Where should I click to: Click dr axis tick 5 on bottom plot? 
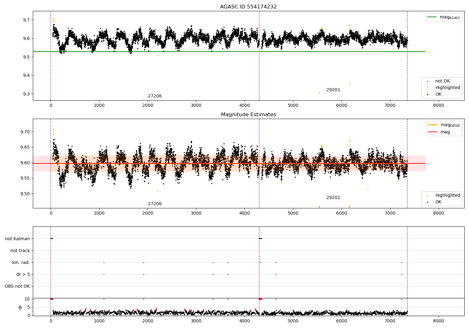[28, 307]
